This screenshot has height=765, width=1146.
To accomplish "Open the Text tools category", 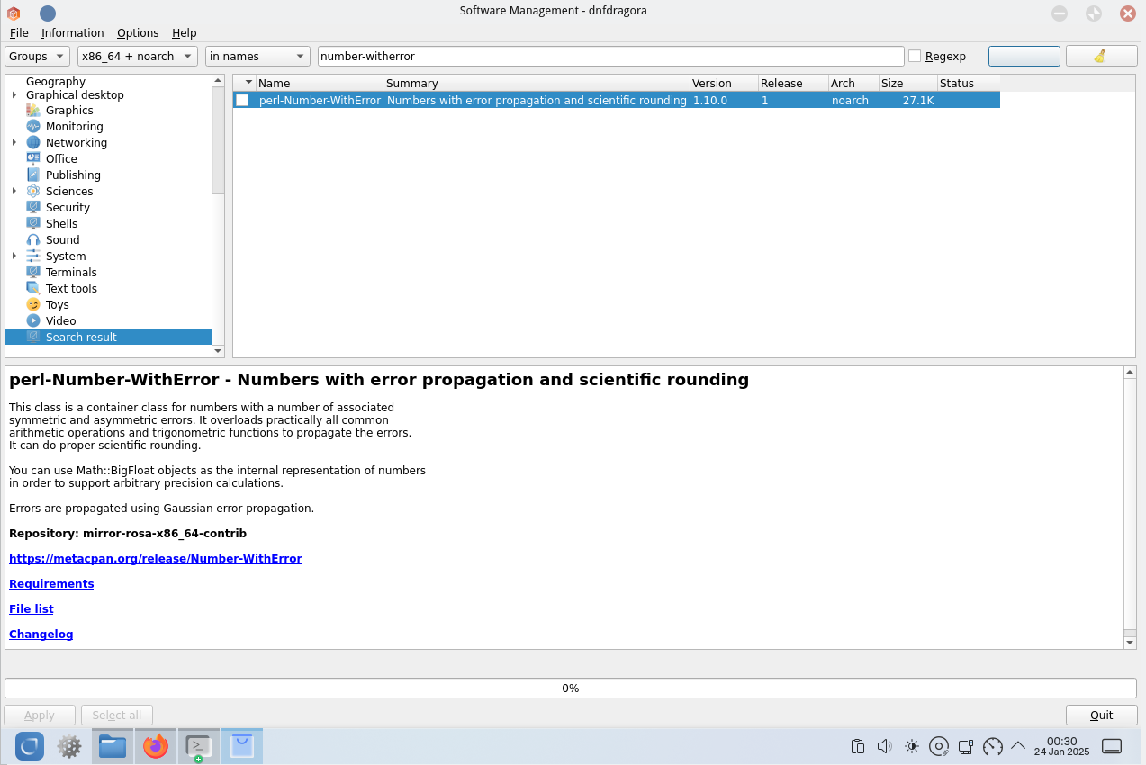I will pos(71,288).
